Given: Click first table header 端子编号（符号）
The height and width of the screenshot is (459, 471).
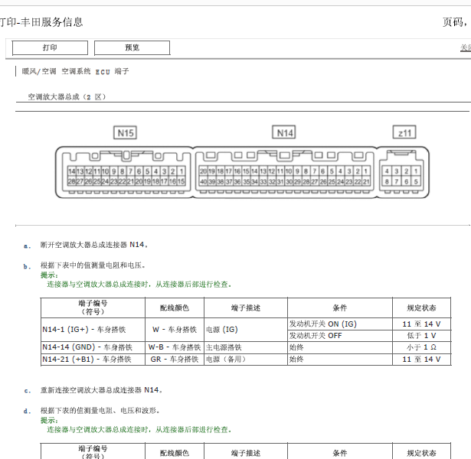Looking at the screenshot, I should (x=93, y=308).
